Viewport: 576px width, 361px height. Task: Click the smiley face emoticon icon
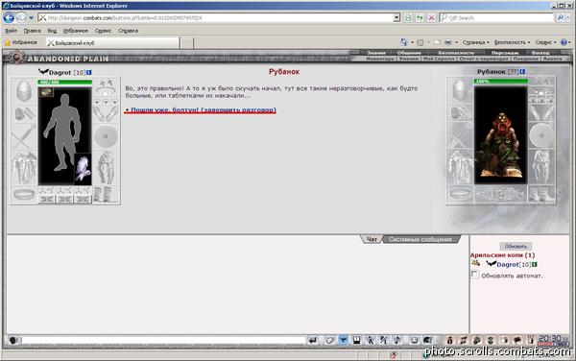(414, 340)
